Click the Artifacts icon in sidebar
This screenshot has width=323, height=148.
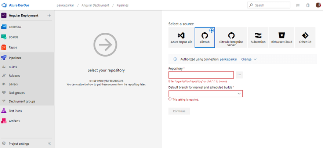(x=4, y=121)
